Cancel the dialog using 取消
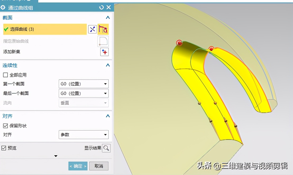 99,166
